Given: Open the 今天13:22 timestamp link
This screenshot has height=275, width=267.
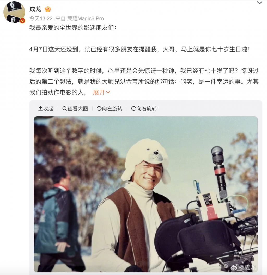Looking at the screenshot, I should [41, 18].
